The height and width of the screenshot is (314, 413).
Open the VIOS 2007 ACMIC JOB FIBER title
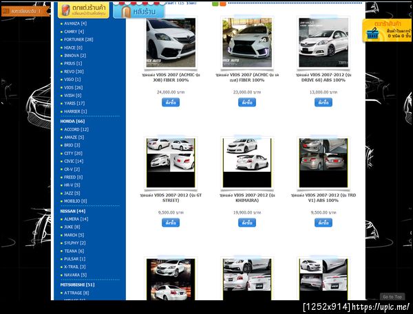pos(171,78)
